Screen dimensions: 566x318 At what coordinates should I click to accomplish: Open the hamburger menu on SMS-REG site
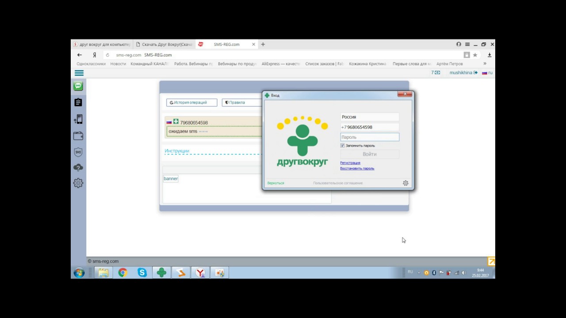[x=79, y=73]
